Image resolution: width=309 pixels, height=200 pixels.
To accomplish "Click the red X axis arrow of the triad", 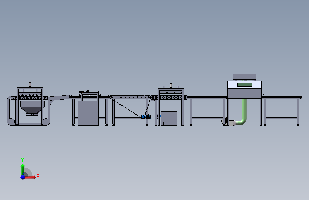I will (31, 177).
